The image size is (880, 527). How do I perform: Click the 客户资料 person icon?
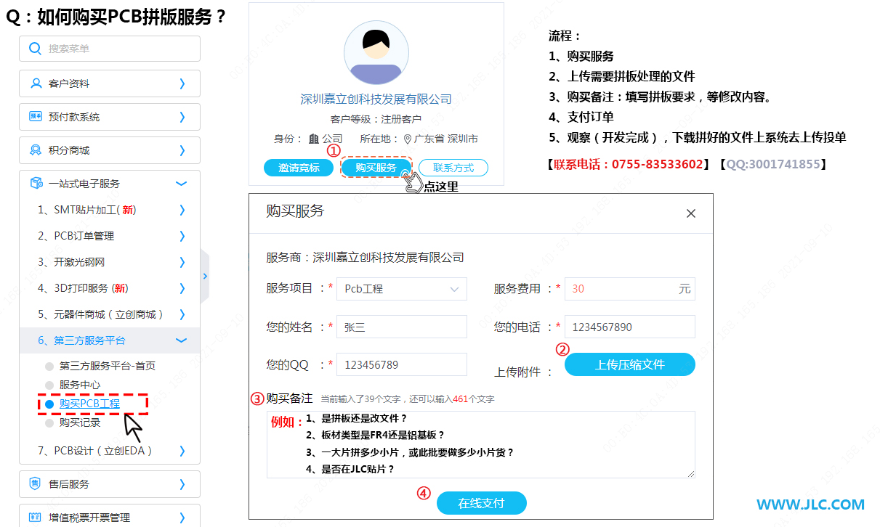tap(36, 83)
